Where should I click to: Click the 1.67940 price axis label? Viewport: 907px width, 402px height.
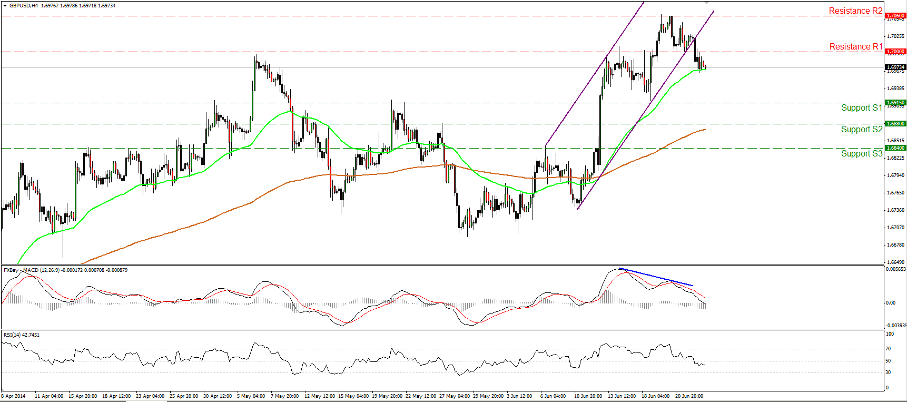(x=896, y=175)
